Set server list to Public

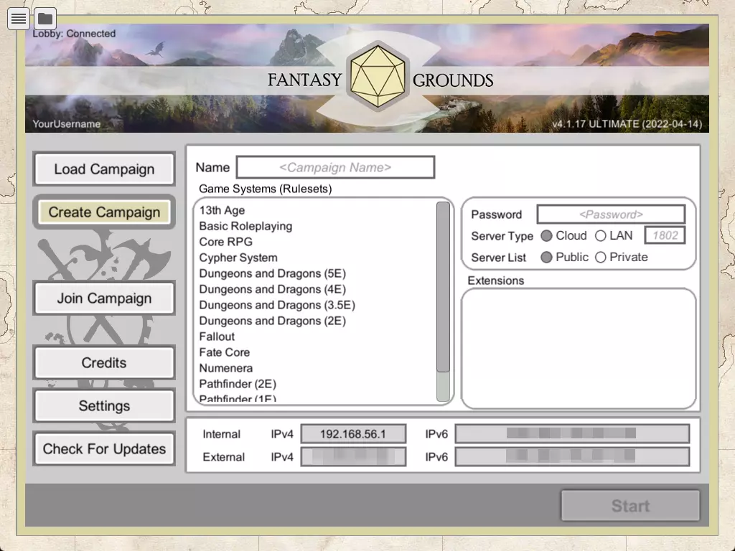[546, 258]
